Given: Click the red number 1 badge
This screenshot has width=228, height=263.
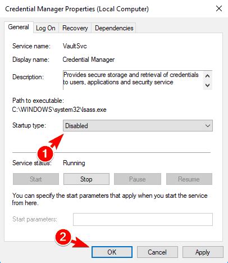Looking at the screenshot, I should (x=45, y=154).
